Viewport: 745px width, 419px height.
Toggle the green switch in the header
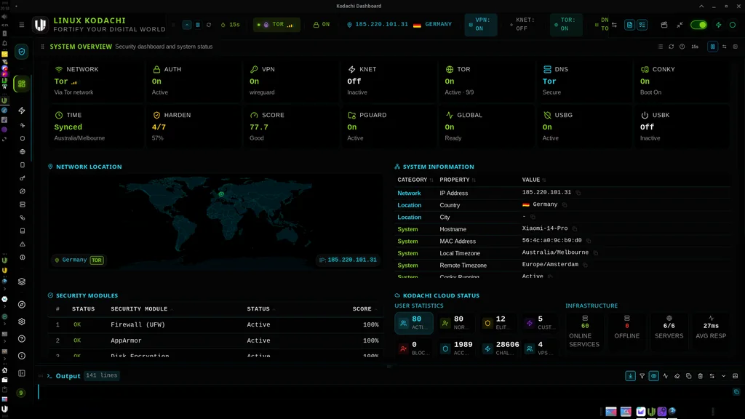pyautogui.click(x=698, y=25)
